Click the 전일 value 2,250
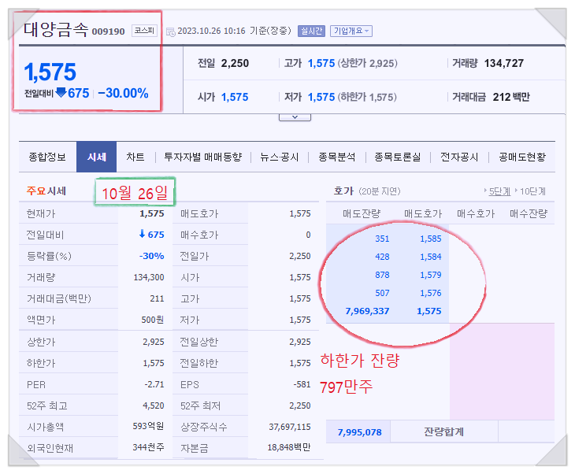Image resolution: width=575 pixels, height=474 pixels. coord(235,64)
